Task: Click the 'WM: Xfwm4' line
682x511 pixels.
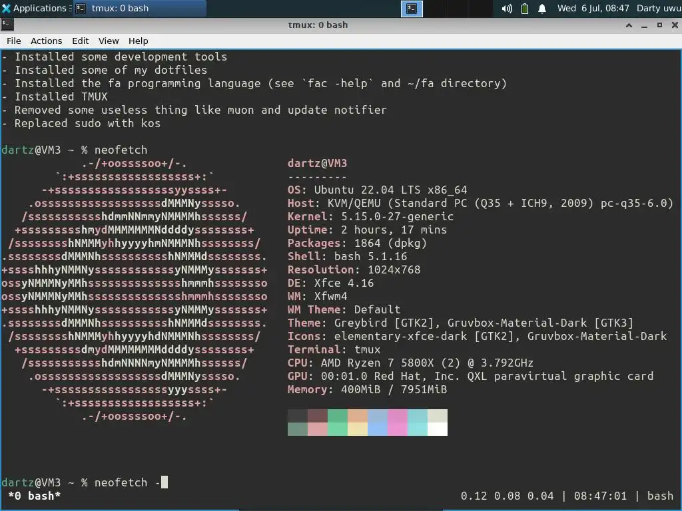Action: (317, 296)
